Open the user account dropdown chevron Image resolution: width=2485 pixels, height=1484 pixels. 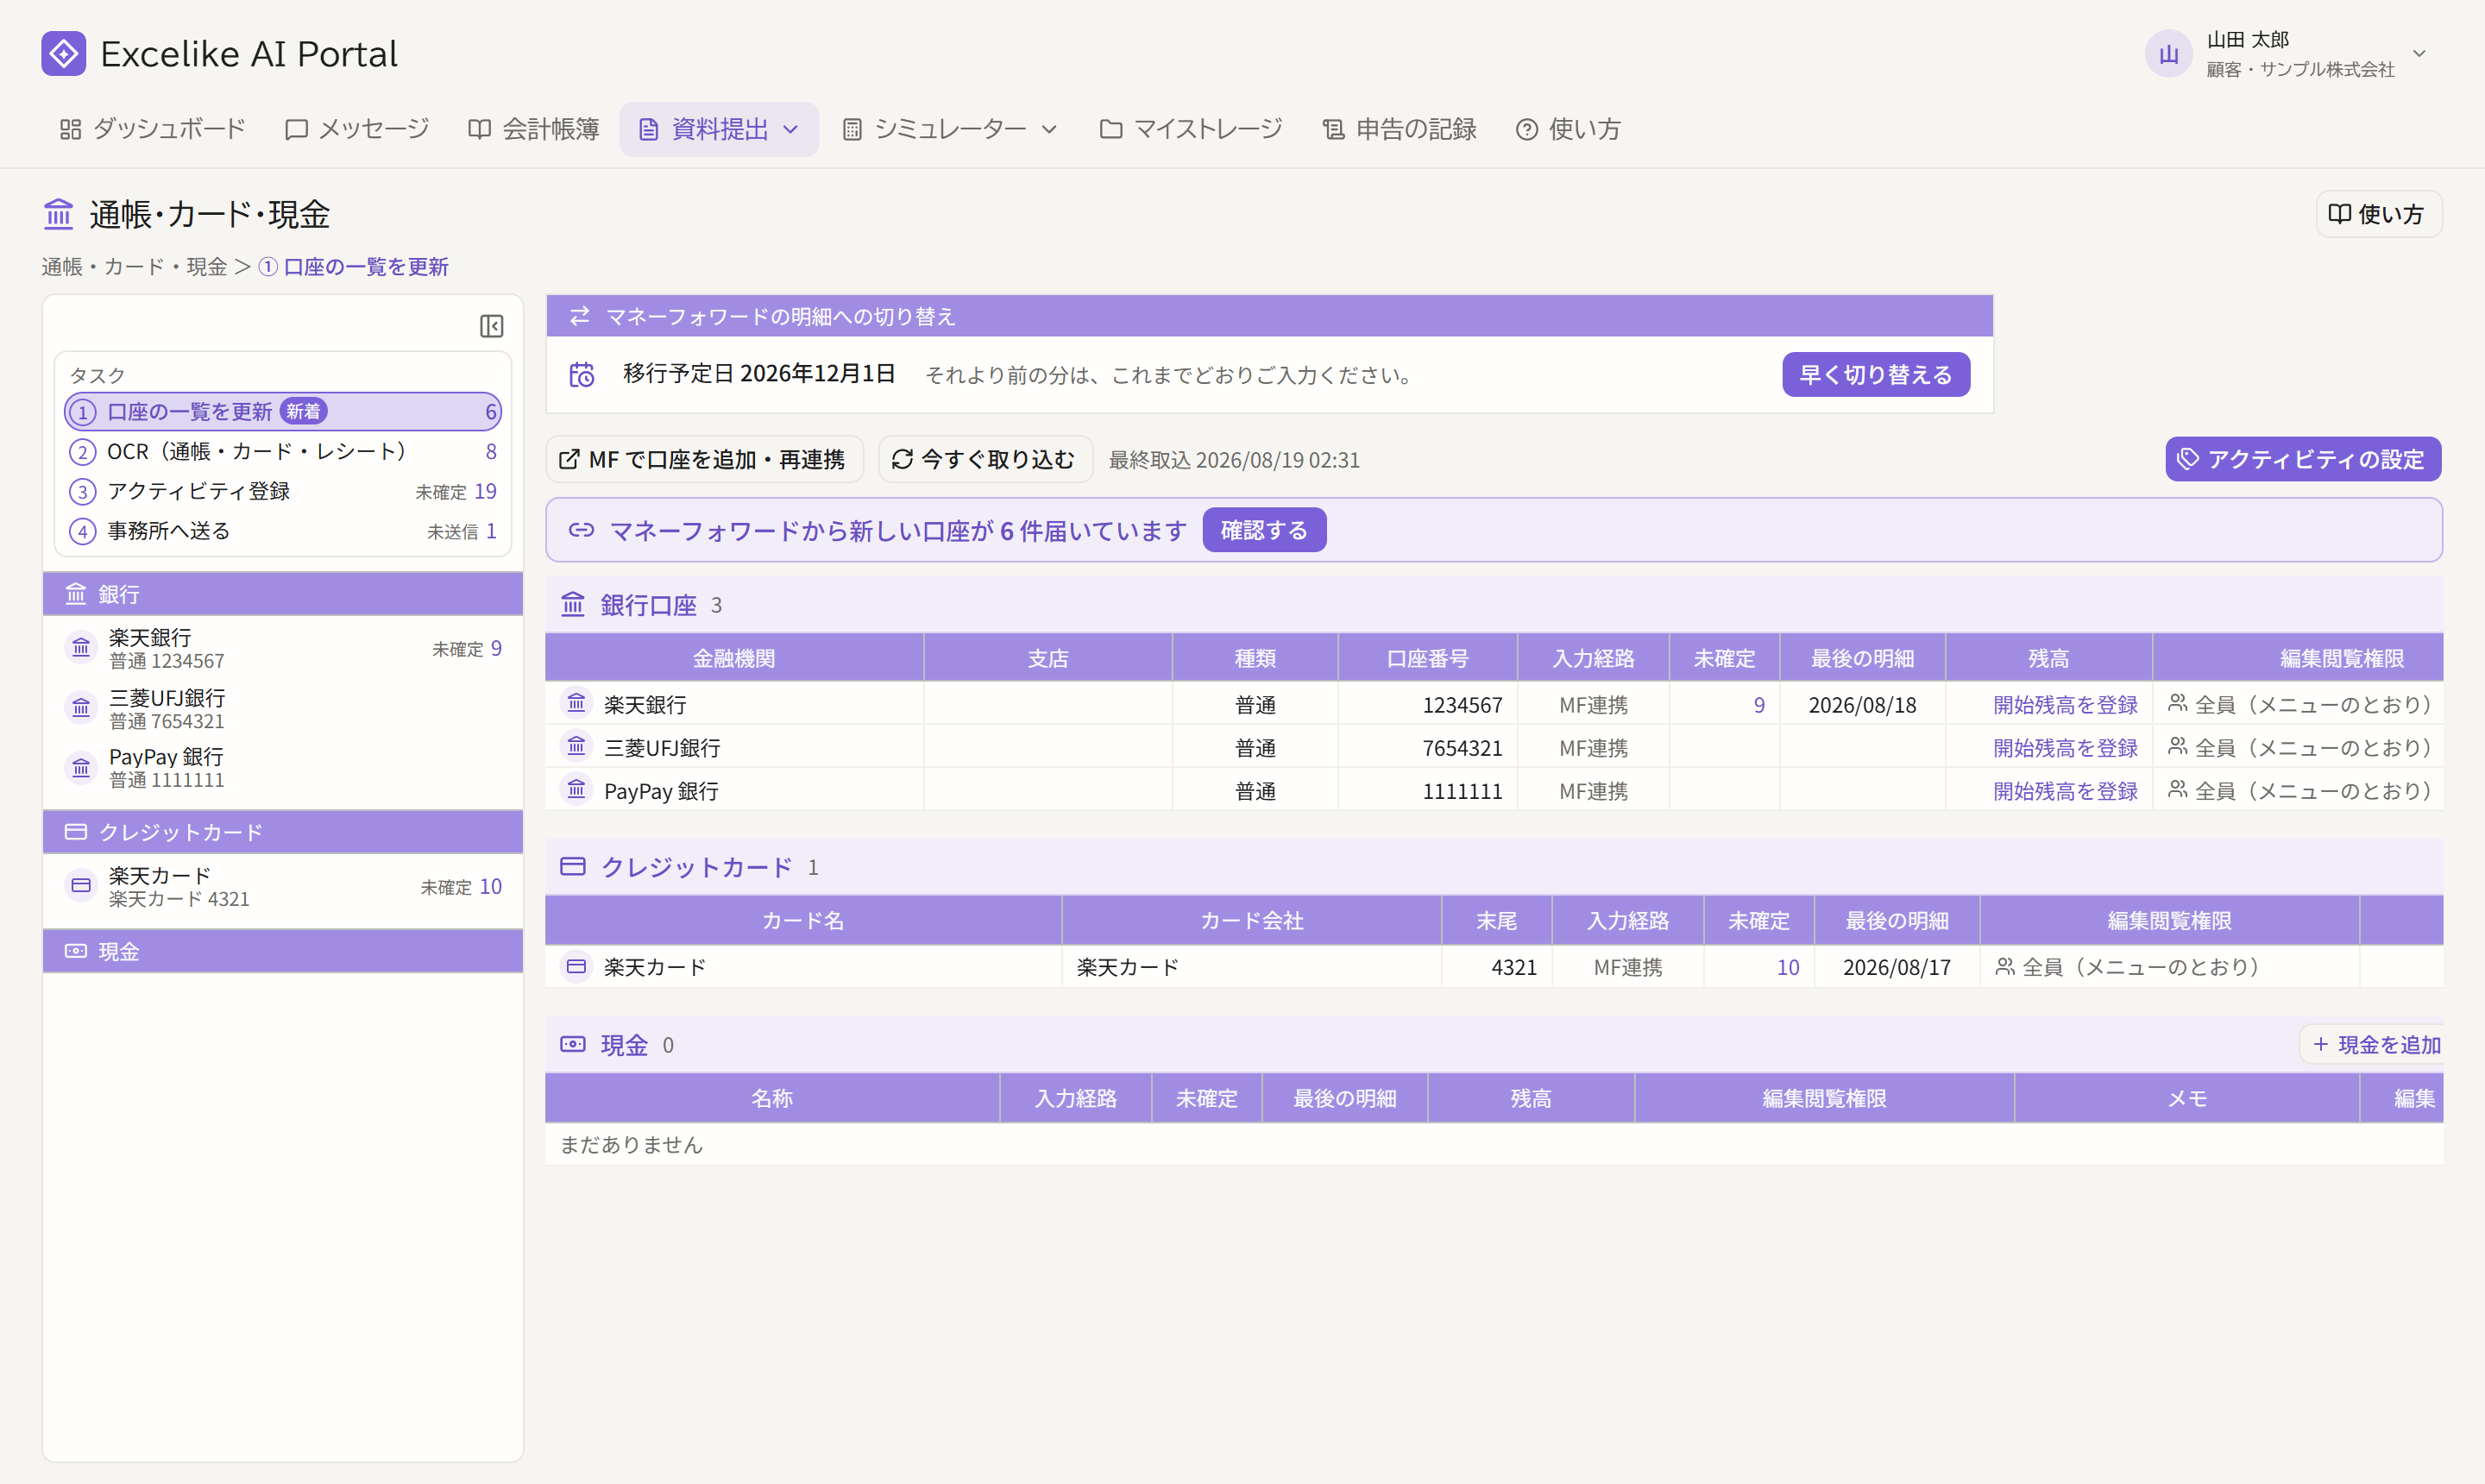coord(2420,54)
